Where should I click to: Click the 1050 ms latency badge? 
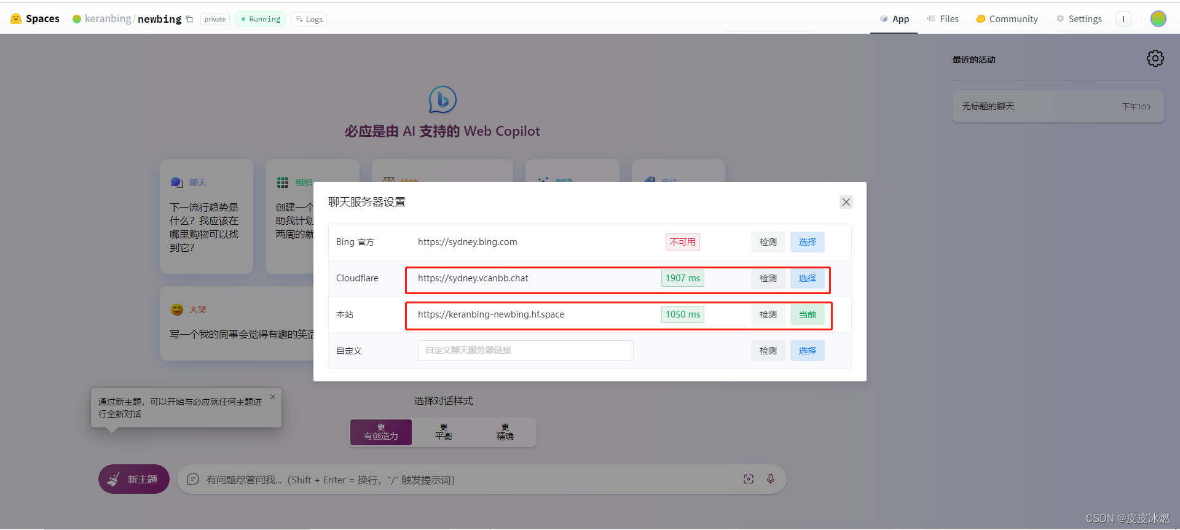(x=683, y=314)
